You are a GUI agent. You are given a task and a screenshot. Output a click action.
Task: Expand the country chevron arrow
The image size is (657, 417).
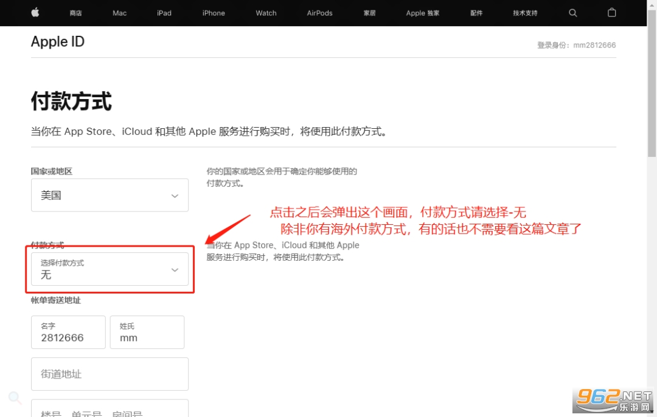175,195
